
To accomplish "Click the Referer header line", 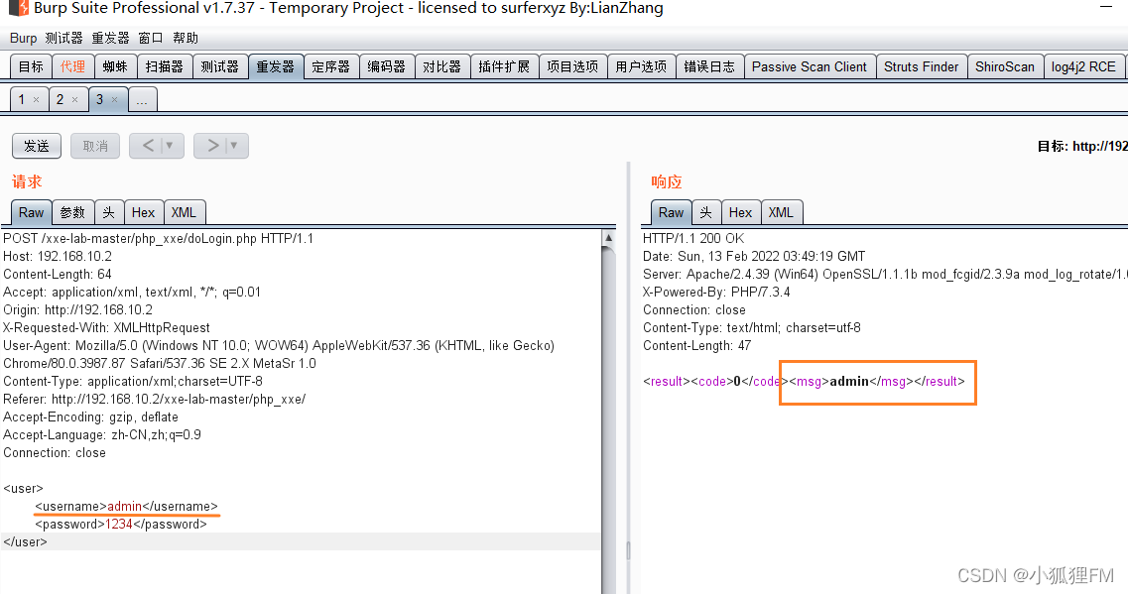I will 154,399.
